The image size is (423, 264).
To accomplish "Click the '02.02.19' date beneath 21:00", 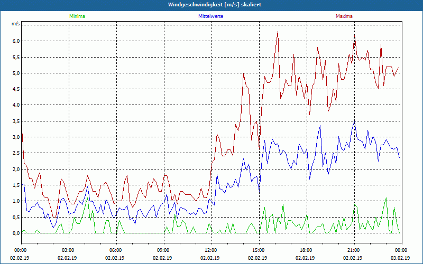I will coord(353,258).
